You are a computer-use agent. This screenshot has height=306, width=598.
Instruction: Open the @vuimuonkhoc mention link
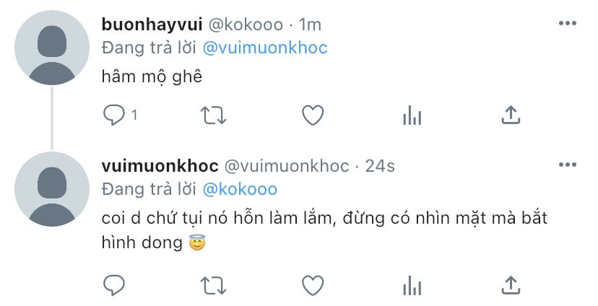(x=264, y=48)
